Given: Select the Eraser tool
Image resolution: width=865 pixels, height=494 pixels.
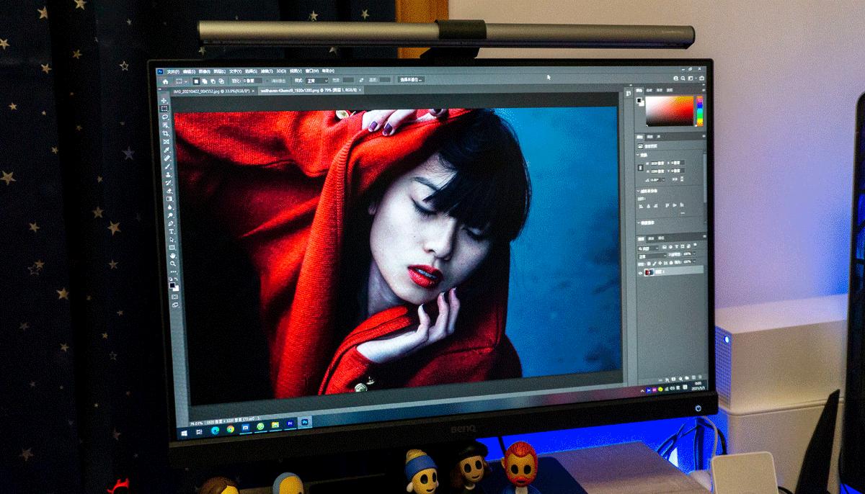Looking at the screenshot, I should 169,190.
